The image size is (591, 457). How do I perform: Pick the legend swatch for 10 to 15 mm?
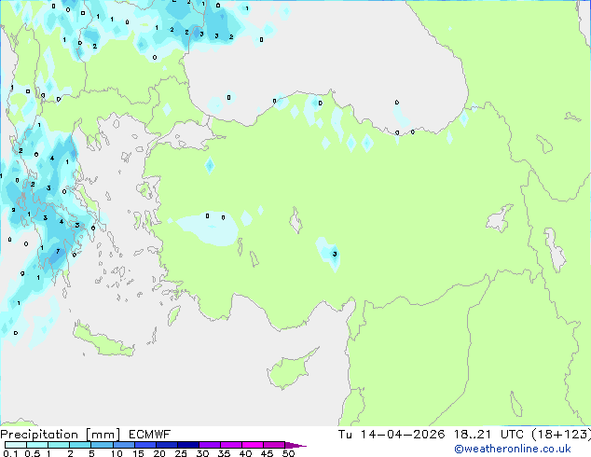123,445
